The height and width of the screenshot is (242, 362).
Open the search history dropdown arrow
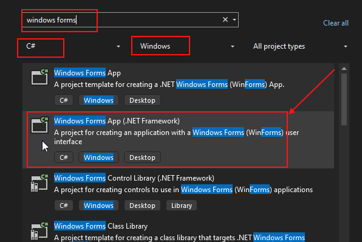(x=234, y=19)
